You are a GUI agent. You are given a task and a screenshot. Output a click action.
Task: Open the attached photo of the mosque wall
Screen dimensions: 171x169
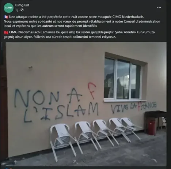[86, 104]
